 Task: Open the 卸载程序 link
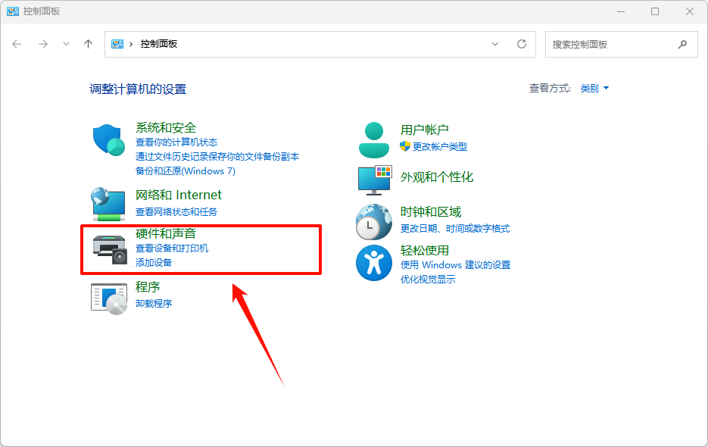click(154, 303)
